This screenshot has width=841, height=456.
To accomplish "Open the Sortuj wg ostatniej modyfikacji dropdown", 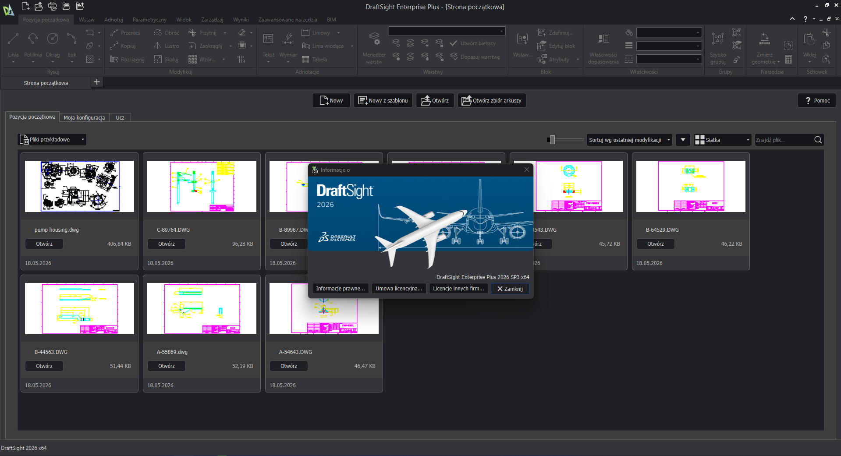I will point(629,140).
